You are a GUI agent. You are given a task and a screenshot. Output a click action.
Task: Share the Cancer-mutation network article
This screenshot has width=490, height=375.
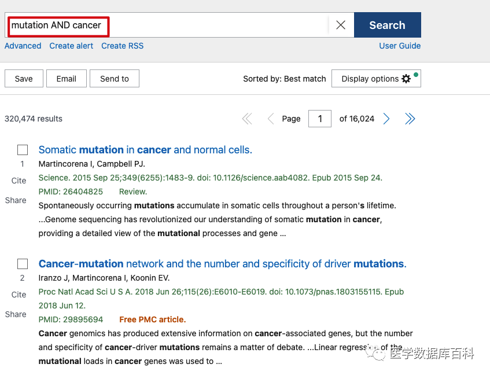pyautogui.click(x=16, y=314)
